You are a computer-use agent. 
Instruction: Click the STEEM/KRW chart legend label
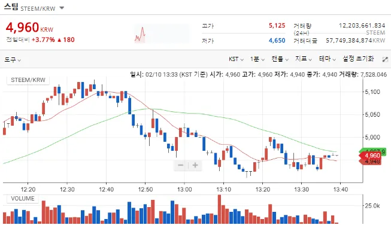pyautogui.click(x=28, y=80)
